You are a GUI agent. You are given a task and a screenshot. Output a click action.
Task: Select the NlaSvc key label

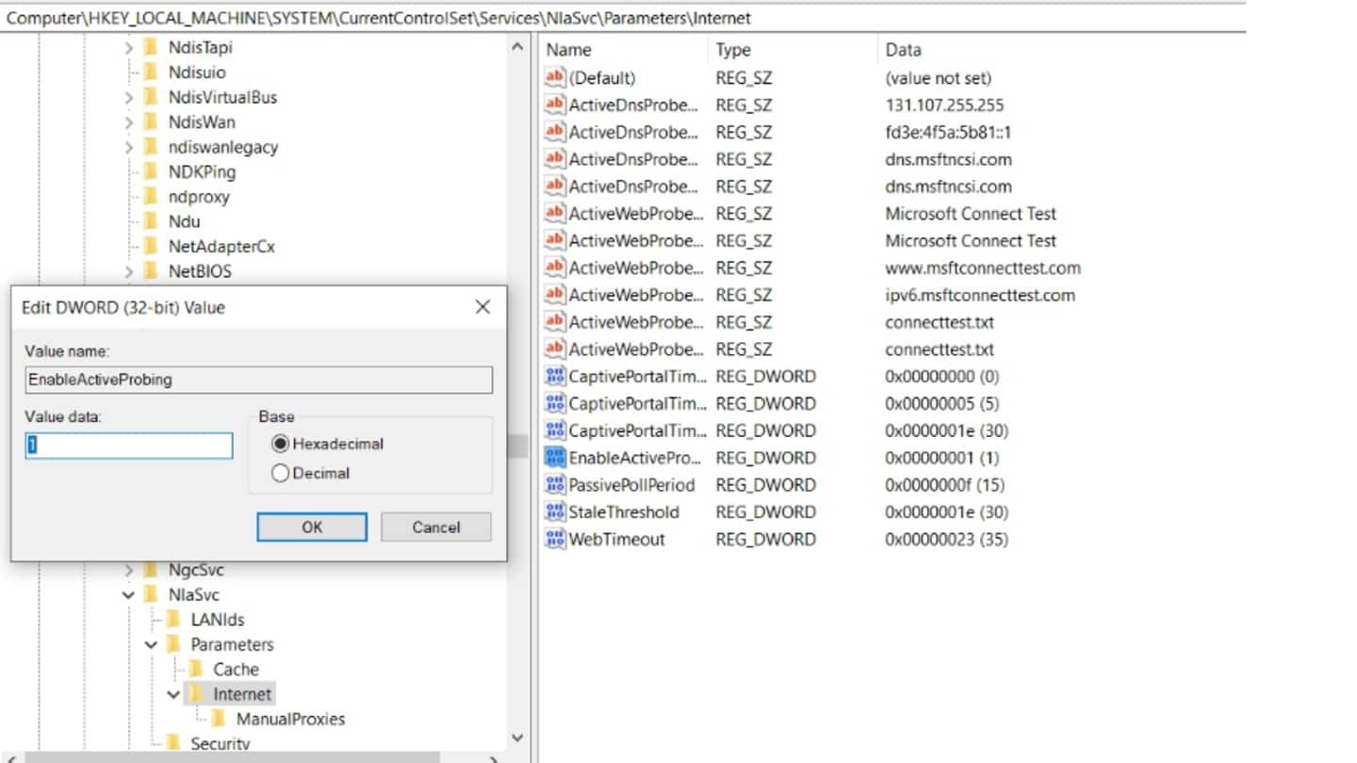[193, 595]
